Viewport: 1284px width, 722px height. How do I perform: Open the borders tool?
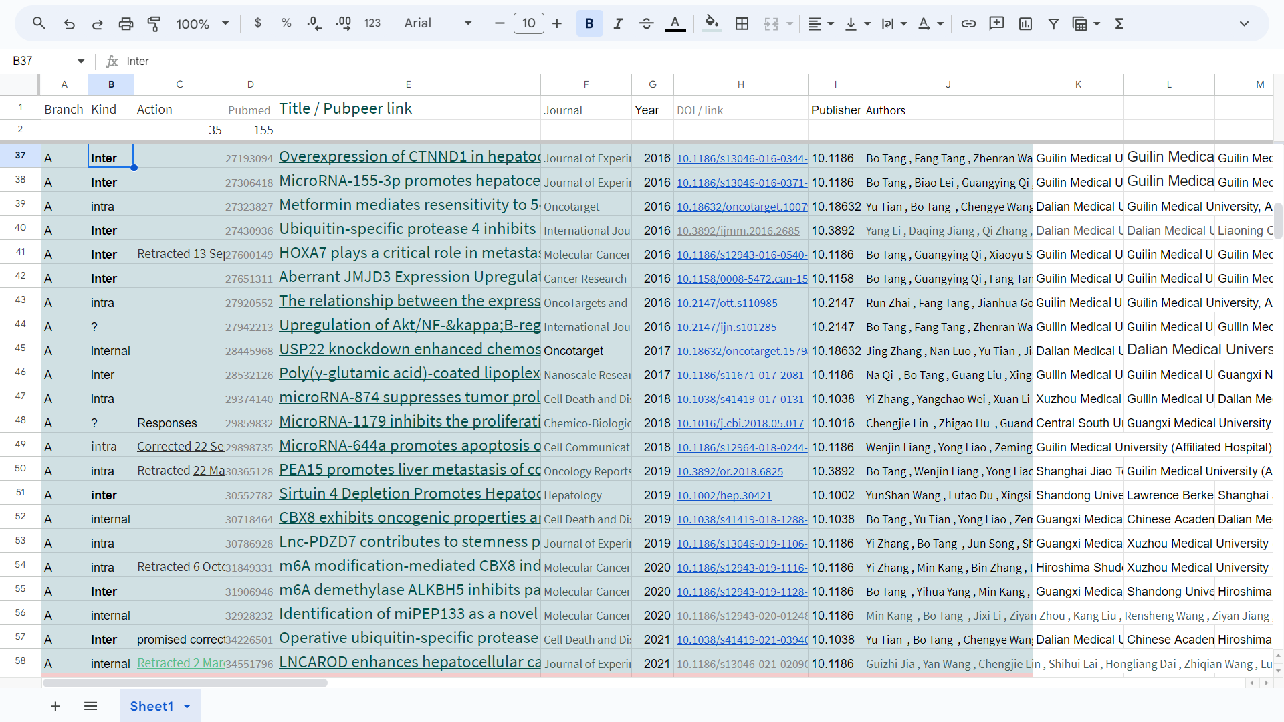point(742,24)
